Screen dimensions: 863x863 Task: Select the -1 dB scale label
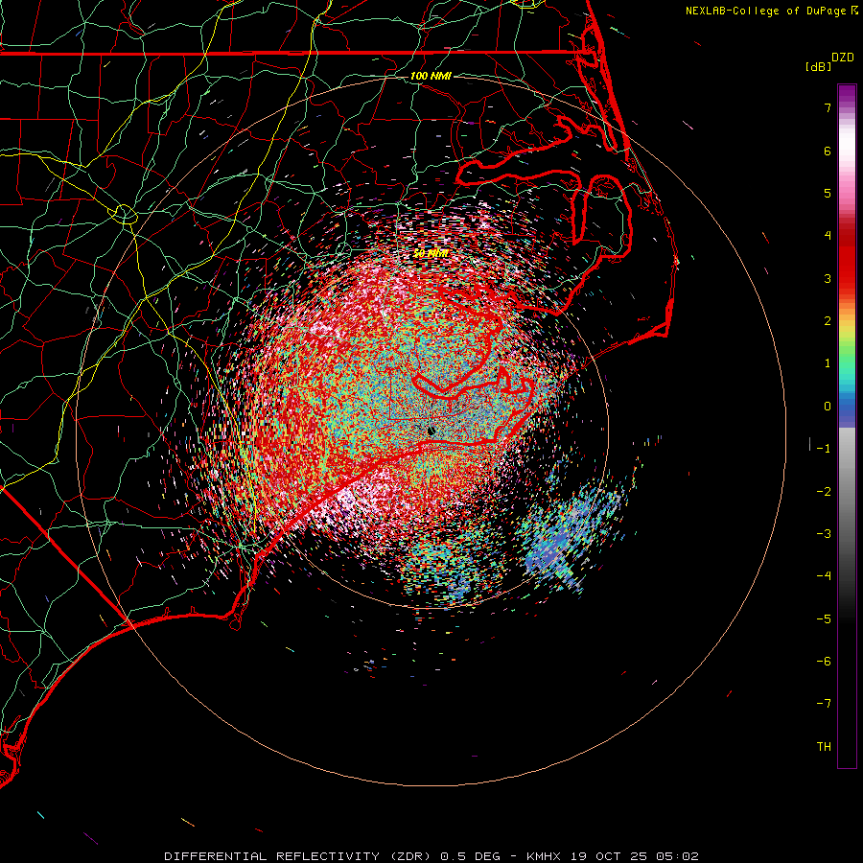pos(824,449)
